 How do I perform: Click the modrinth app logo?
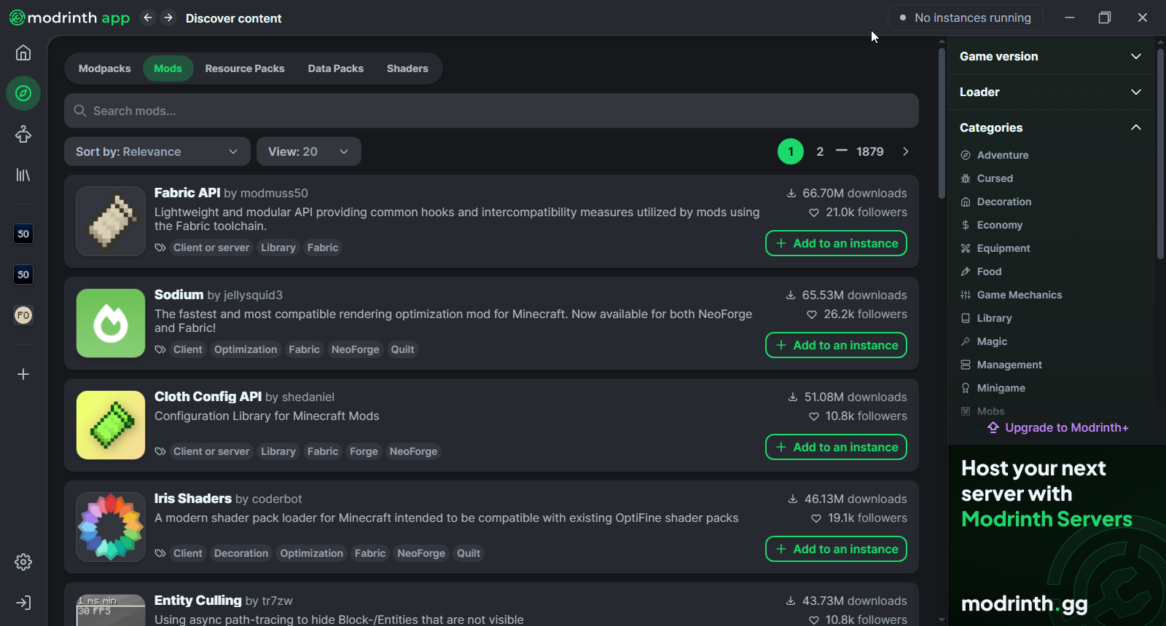click(69, 17)
